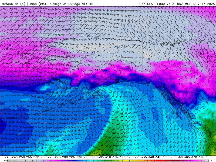216x162 pixels.
Task: Select the 375 value on the color scale
Action: [x=201, y=157]
